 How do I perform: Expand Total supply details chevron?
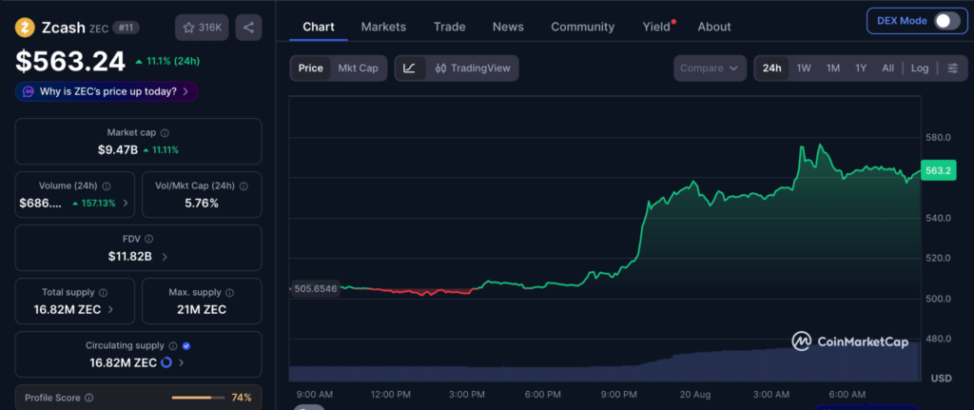point(110,309)
